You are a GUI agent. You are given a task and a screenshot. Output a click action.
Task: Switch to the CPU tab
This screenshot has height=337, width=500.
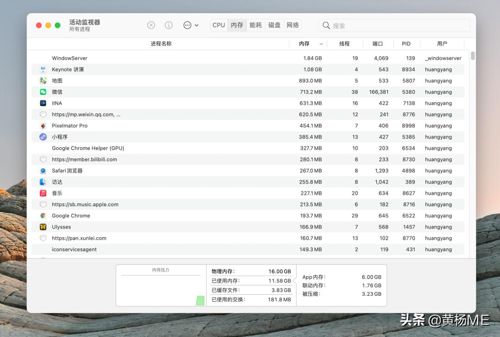tap(218, 25)
